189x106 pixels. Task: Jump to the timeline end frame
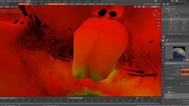pyautogui.click(x=82, y=98)
